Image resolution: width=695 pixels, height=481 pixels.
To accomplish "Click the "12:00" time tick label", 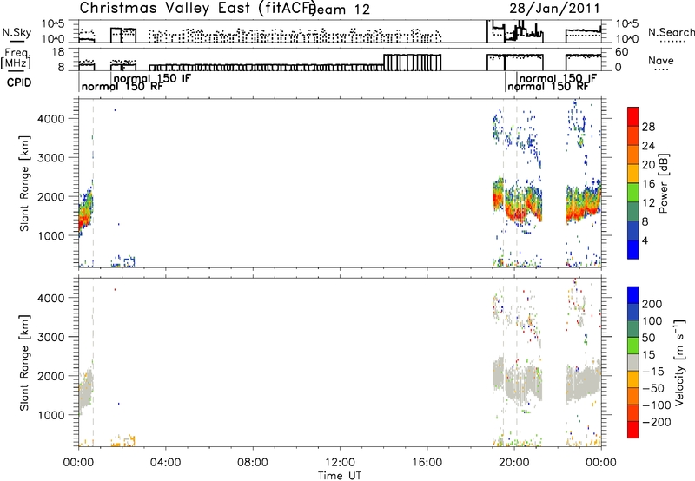I will coord(340,463).
